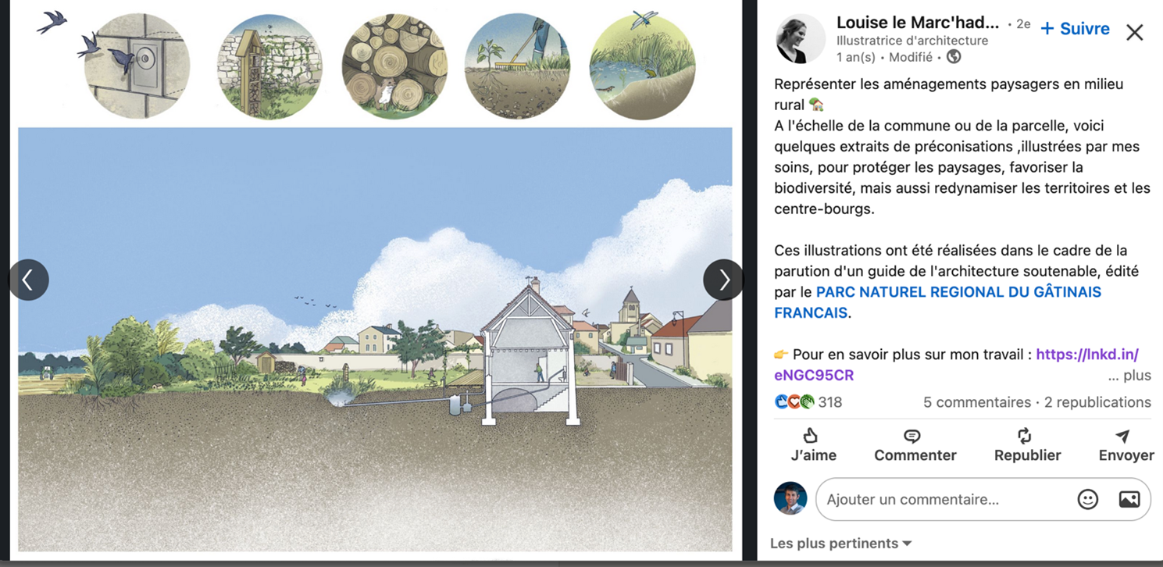
Task: Go to the previous image in carousel
Action: point(29,280)
